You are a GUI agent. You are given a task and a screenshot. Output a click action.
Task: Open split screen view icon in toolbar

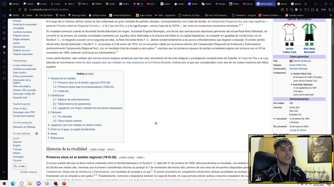point(282,10)
